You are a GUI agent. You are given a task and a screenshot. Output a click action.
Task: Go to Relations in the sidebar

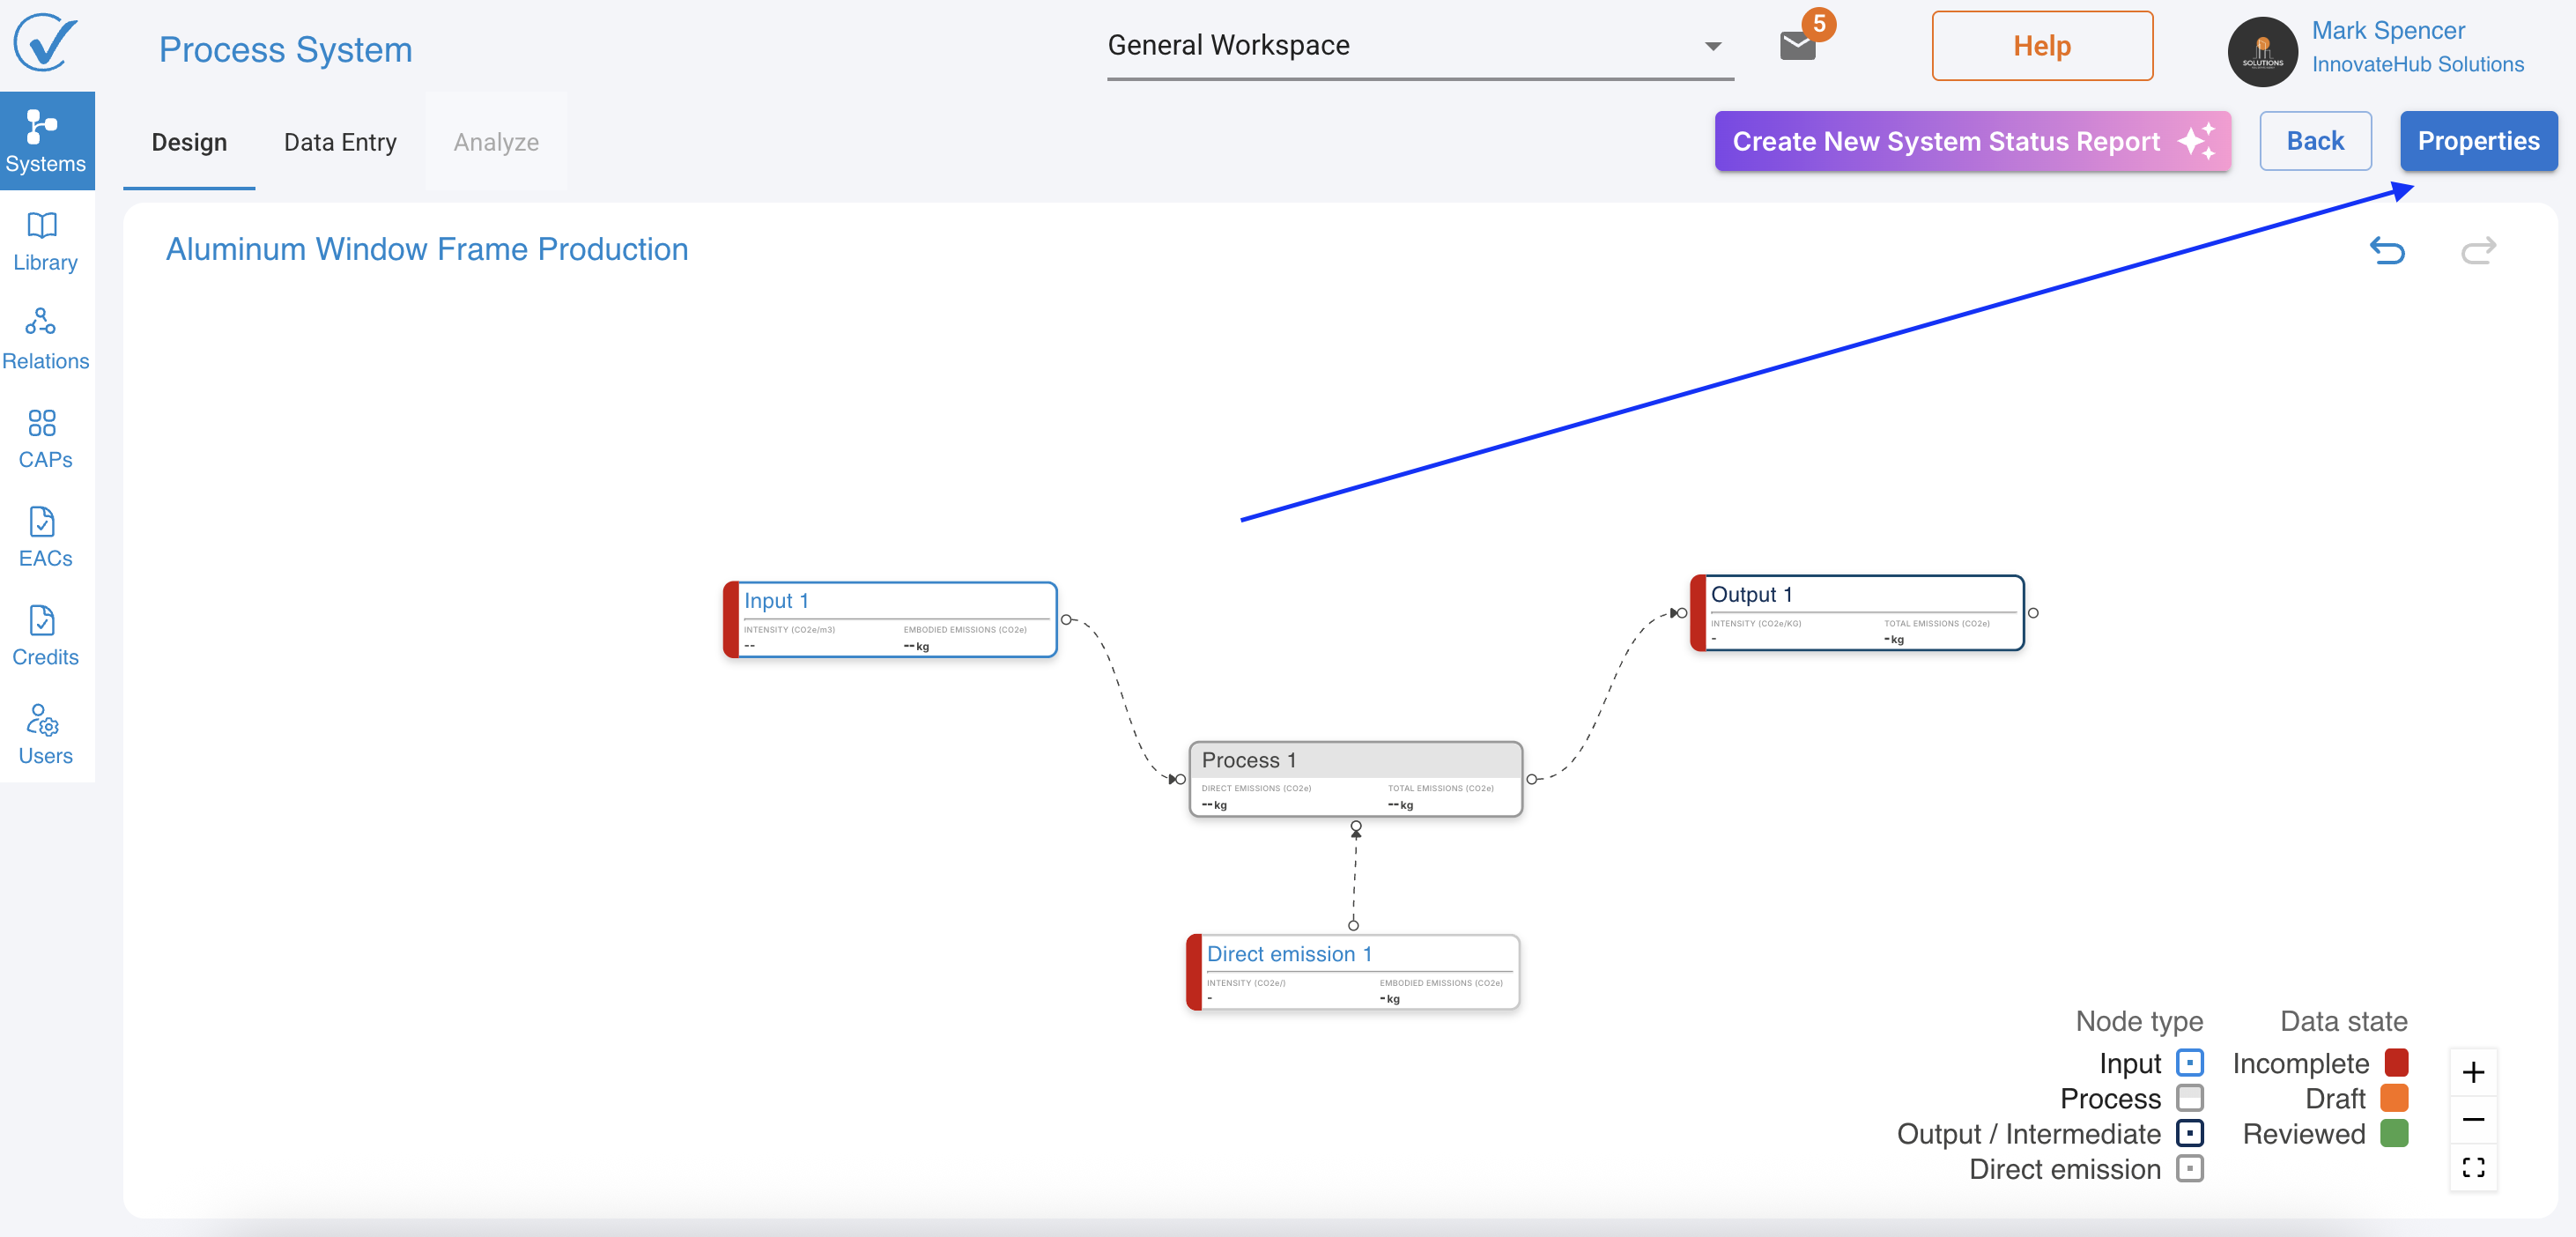(45, 339)
